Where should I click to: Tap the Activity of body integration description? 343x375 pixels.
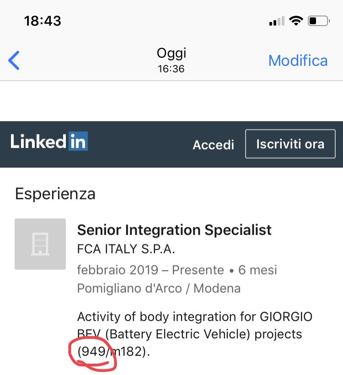[x=195, y=334]
